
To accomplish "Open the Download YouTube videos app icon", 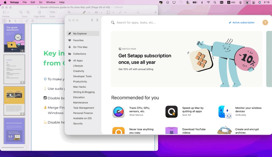I will [171, 130].
